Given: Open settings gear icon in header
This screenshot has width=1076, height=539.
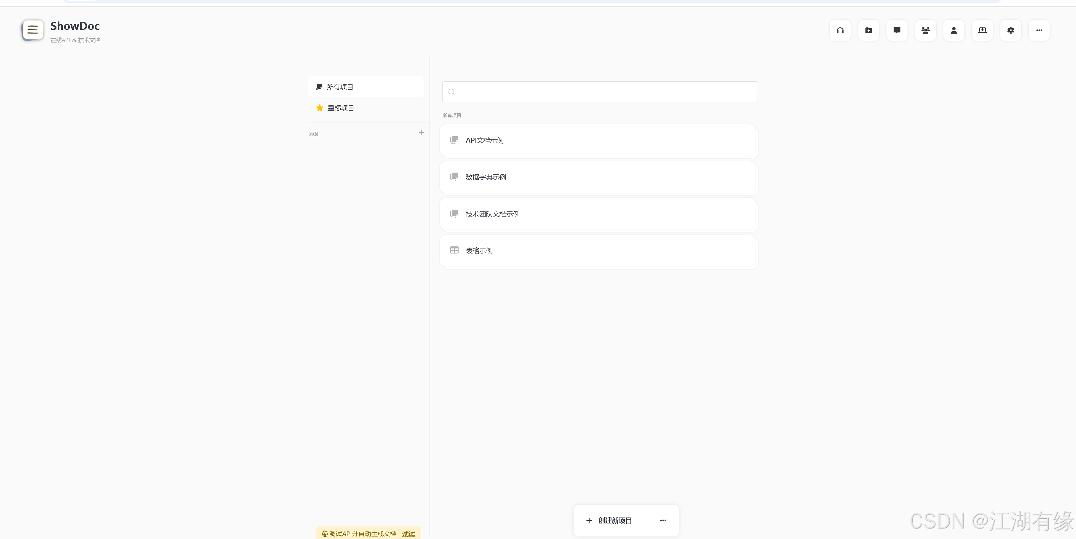Looking at the screenshot, I should click(x=1010, y=30).
